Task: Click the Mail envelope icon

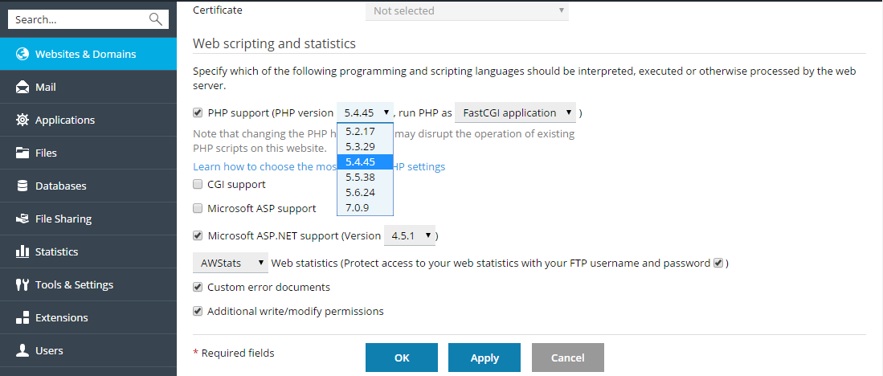Action: pos(22,87)
